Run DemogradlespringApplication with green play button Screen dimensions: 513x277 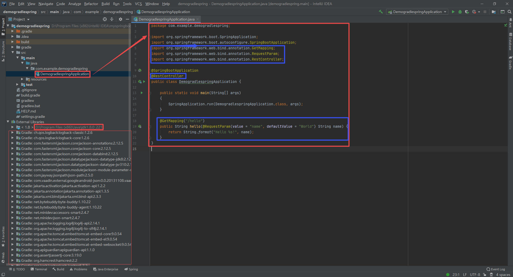(x=453, y=12)
